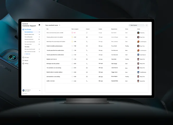Image resolution: width=173 pixels, height=125 pixels.
Task: Collapse the Case Manager section chevron
Action: point(39,29)
